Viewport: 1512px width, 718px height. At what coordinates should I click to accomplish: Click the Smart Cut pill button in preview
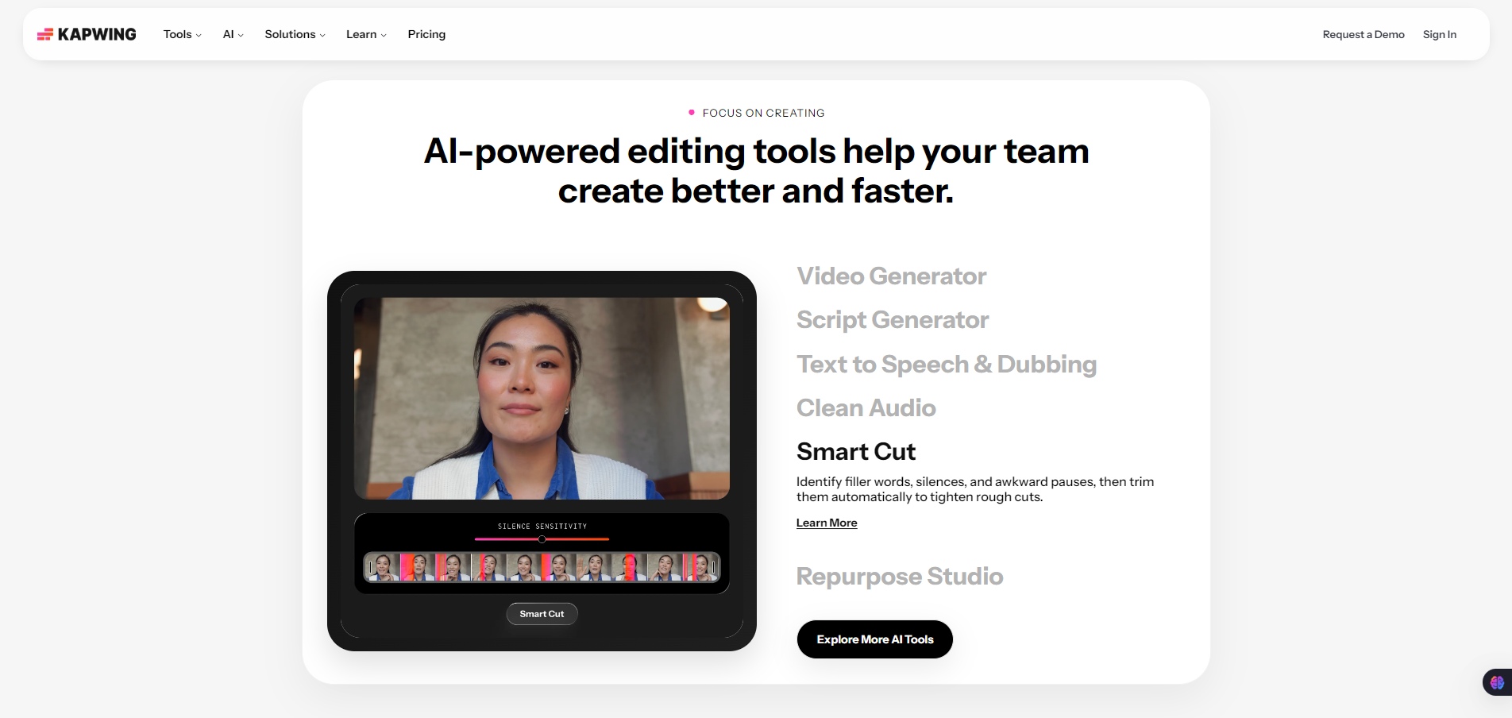[x=542, y=614]
